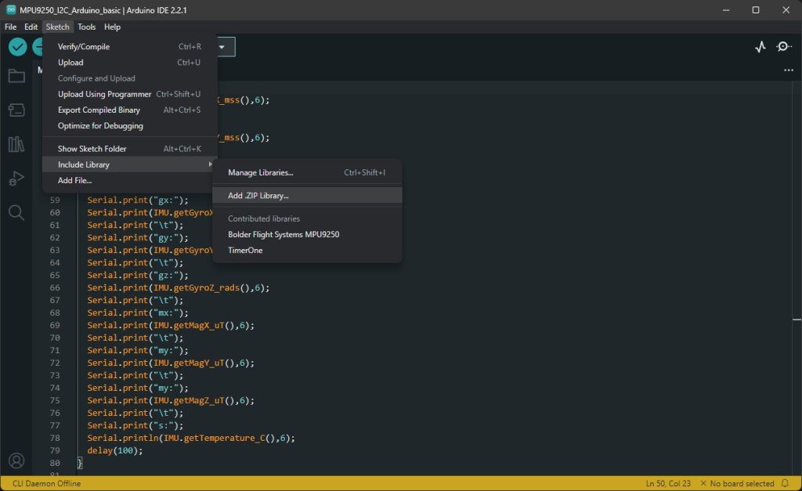
Task: Open the Serial Plotter
Action: coord(759,47)
